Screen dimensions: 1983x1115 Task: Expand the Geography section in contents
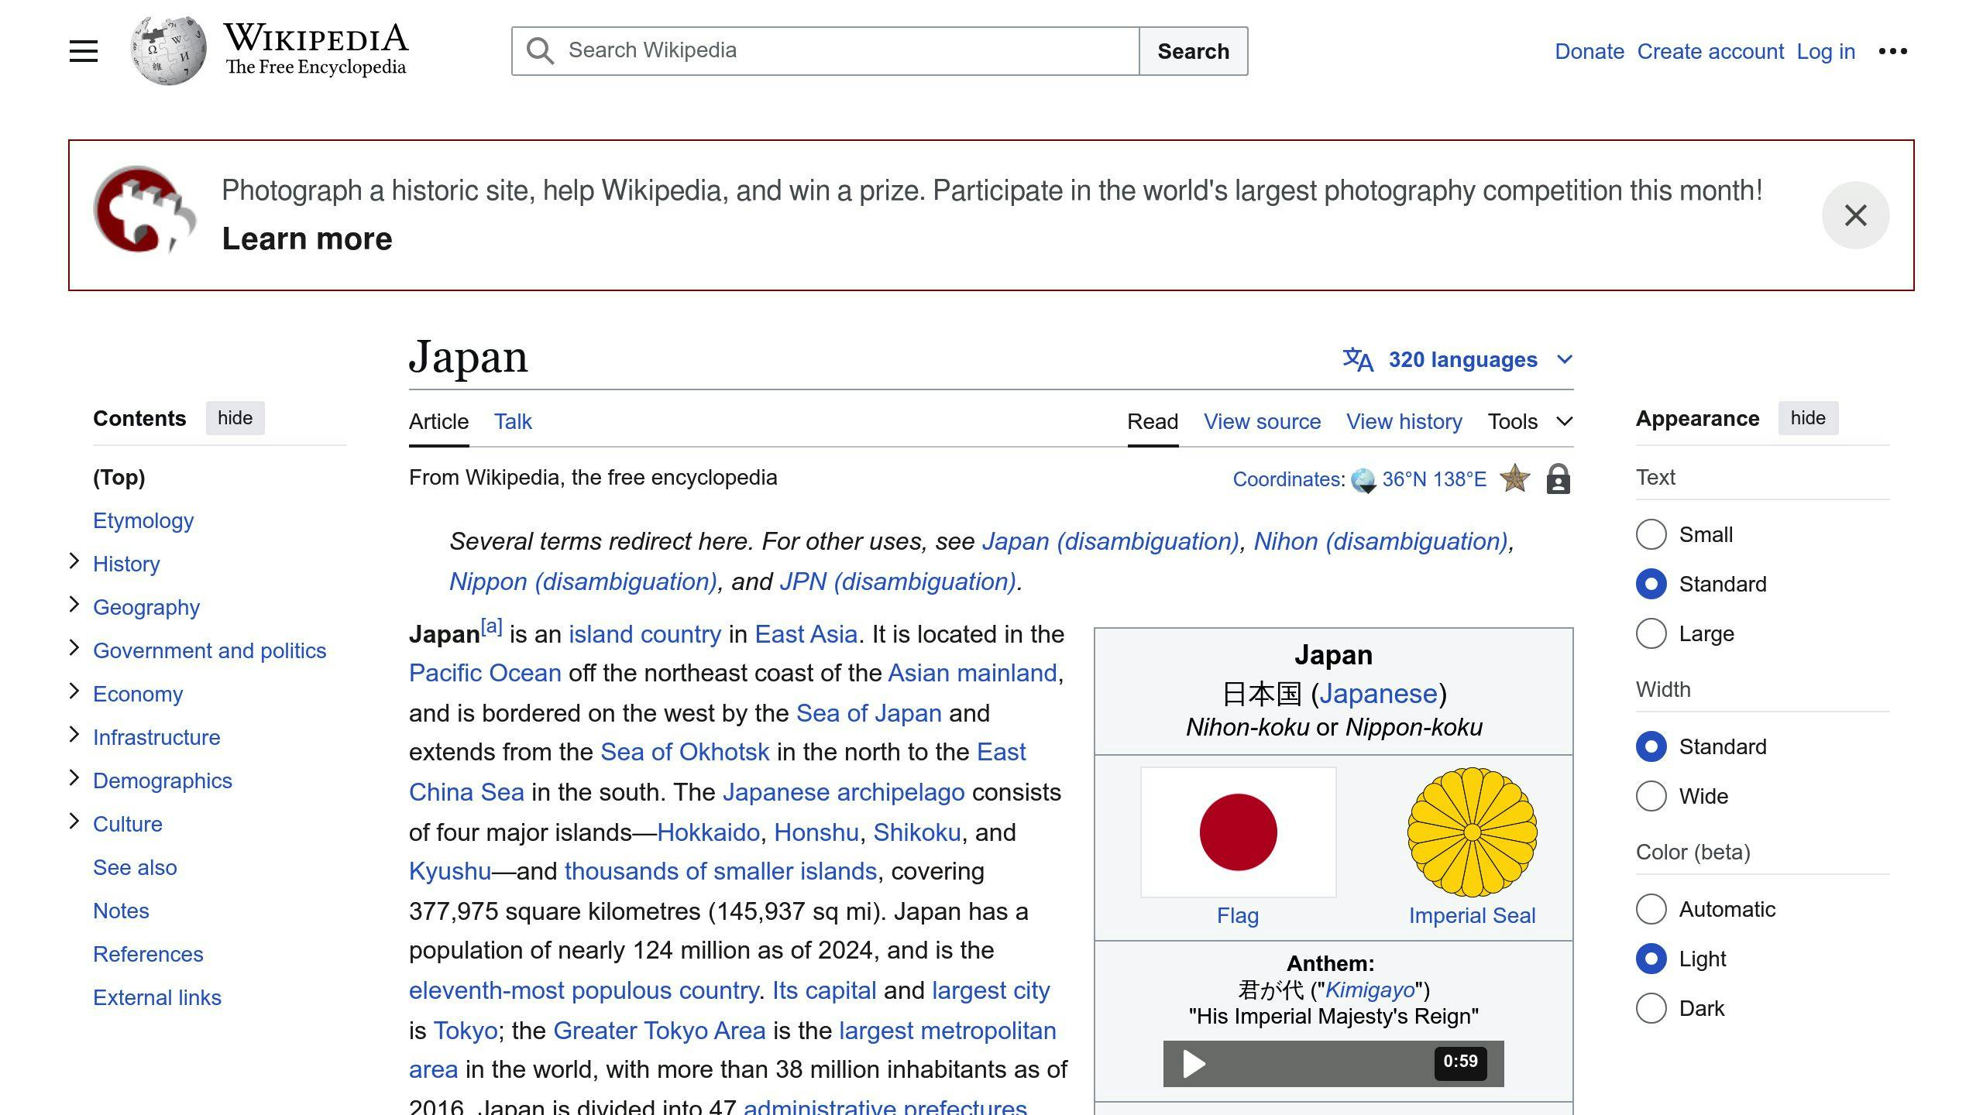74,604
